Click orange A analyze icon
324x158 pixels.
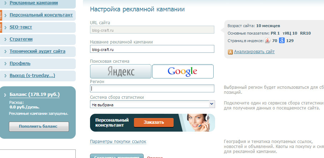pyautogui.click(x=230, y=52)
